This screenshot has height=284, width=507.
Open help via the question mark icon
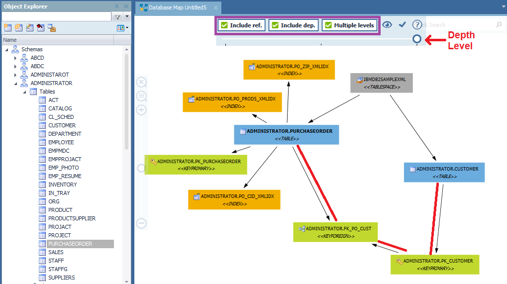click(x=417, y=25)
